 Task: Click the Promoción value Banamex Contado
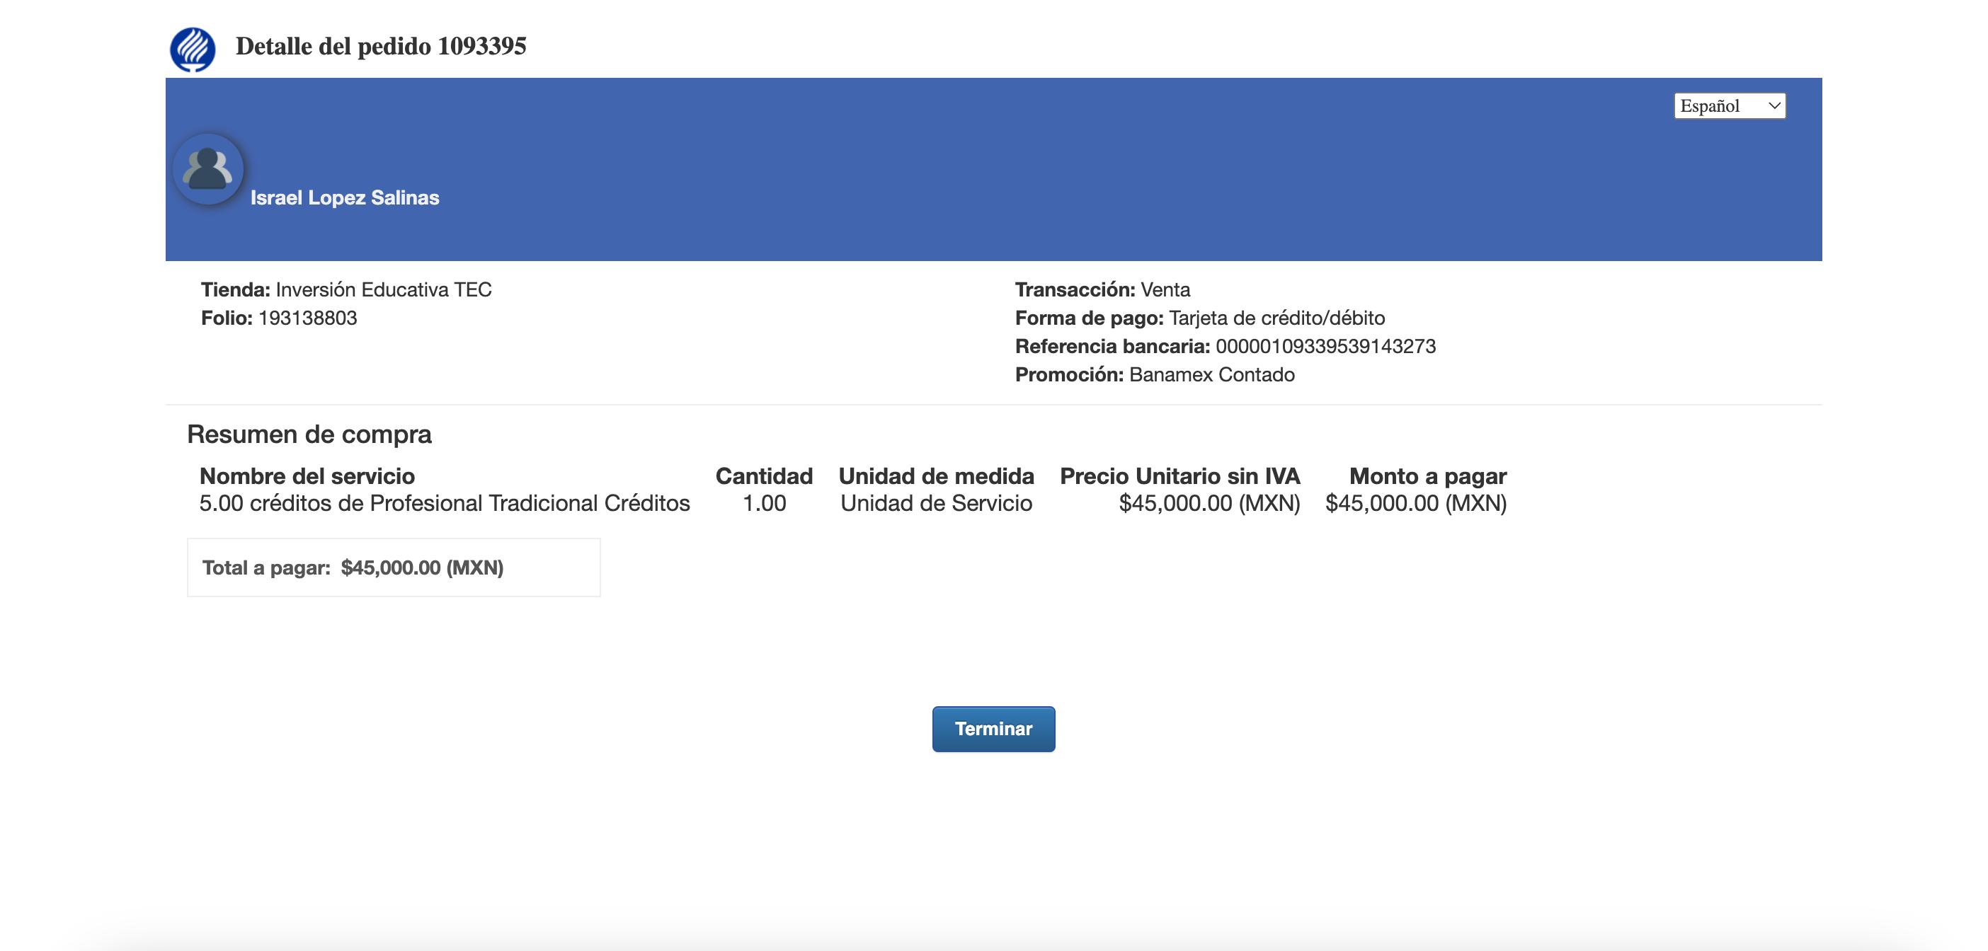click(1211, 375)
